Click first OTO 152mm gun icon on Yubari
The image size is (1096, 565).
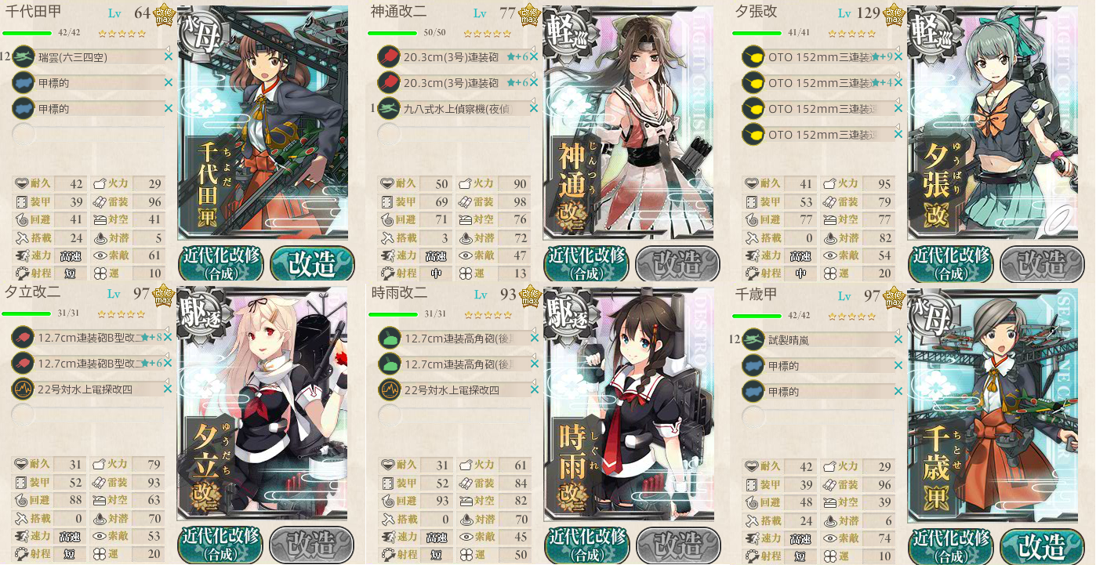click(753, 56)
